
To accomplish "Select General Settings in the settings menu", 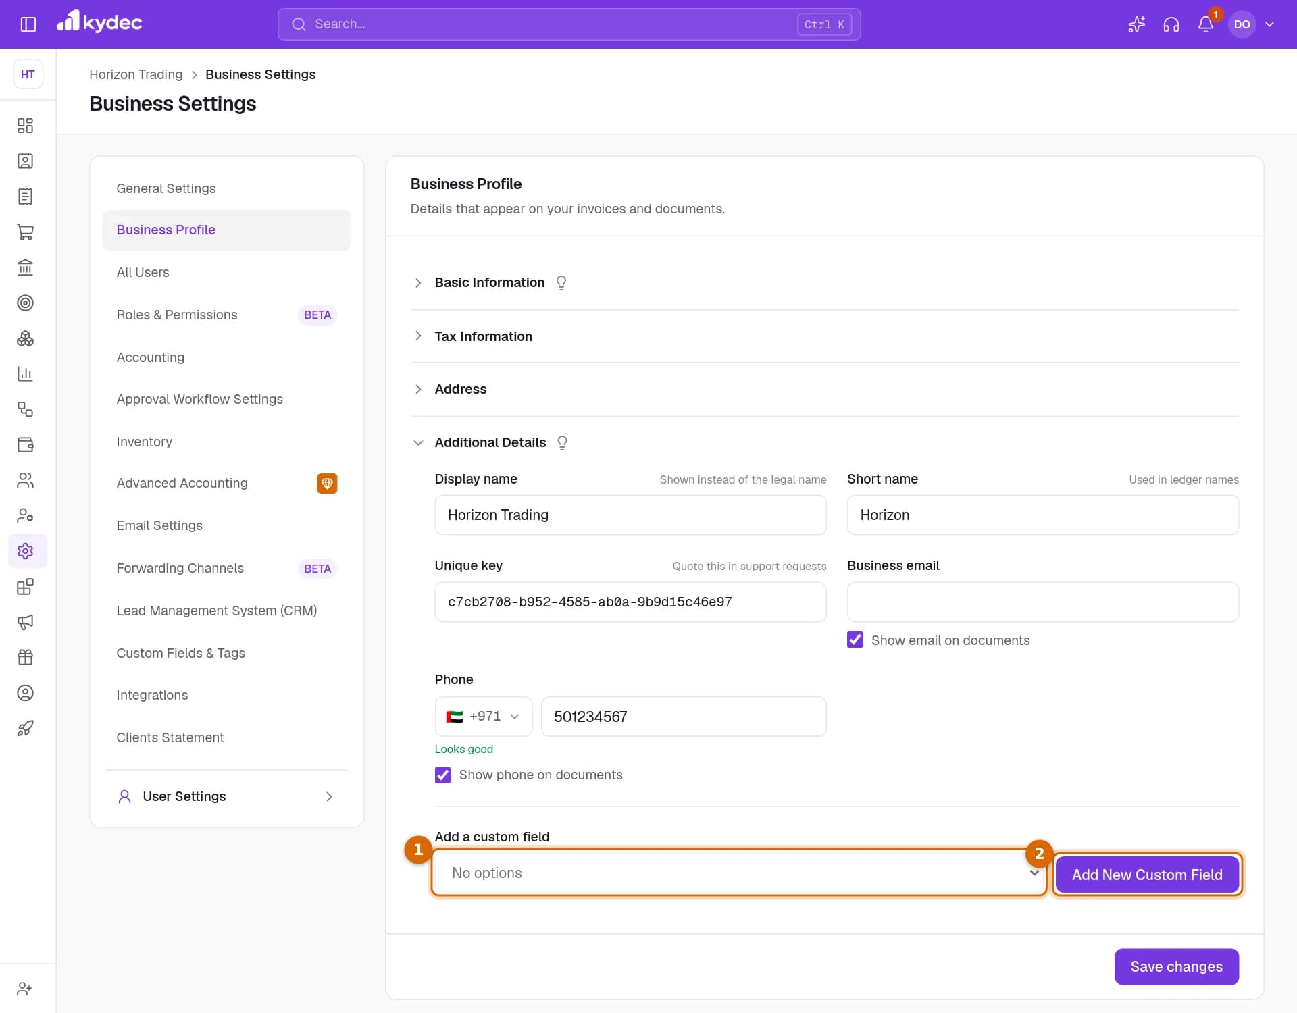I will coord(226,188).
